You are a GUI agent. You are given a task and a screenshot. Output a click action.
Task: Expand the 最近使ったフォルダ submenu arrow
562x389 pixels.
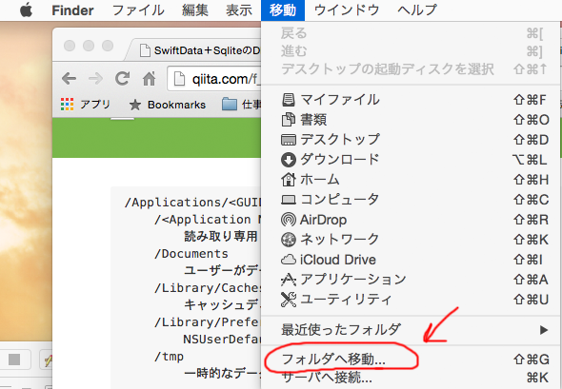[544, 330]
